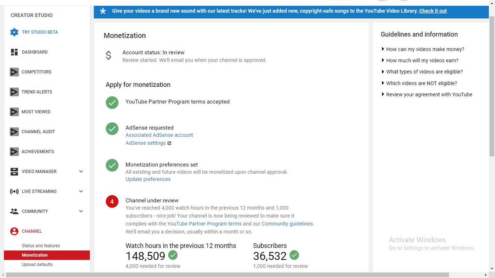Click the green check next to Monetization preferences set
This screenshot has height=278, width=495.
112,165
